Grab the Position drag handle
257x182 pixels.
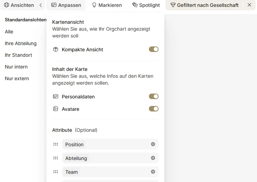point(56,144)
